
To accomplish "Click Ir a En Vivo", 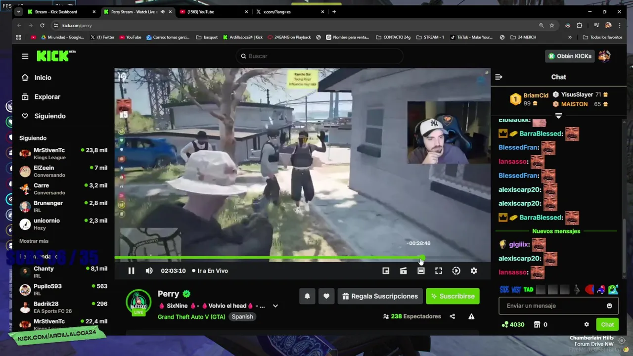I will tap(210, 271).
